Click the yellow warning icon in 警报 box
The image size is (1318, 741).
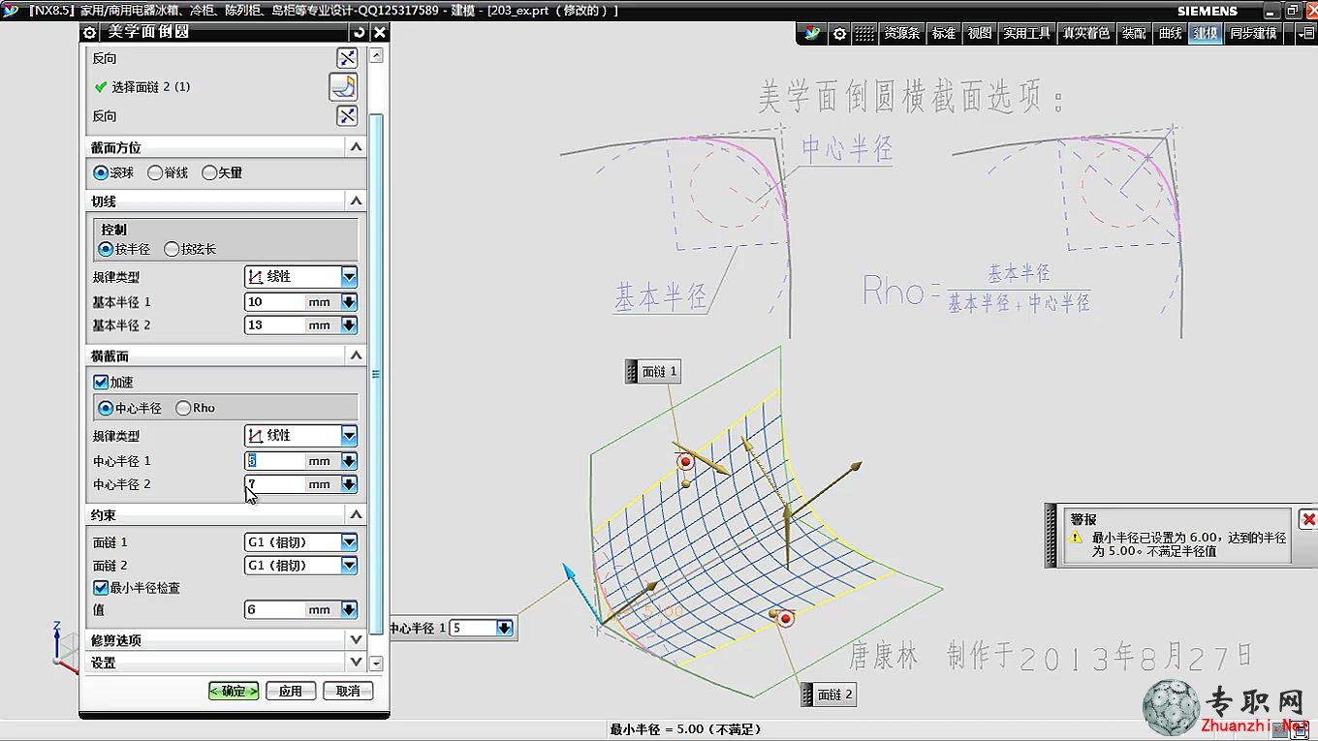[1076, 537]
